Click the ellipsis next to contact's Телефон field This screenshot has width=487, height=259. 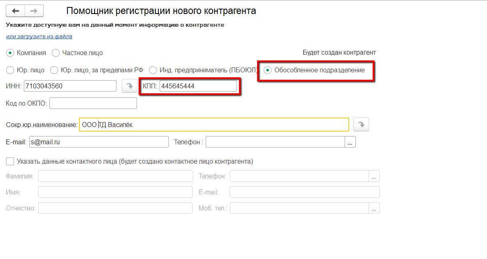[374, 176]
